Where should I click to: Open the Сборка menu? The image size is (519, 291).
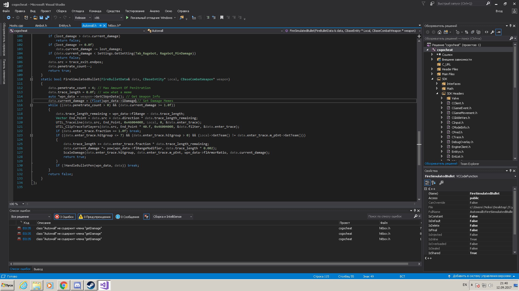pos(61,11)
